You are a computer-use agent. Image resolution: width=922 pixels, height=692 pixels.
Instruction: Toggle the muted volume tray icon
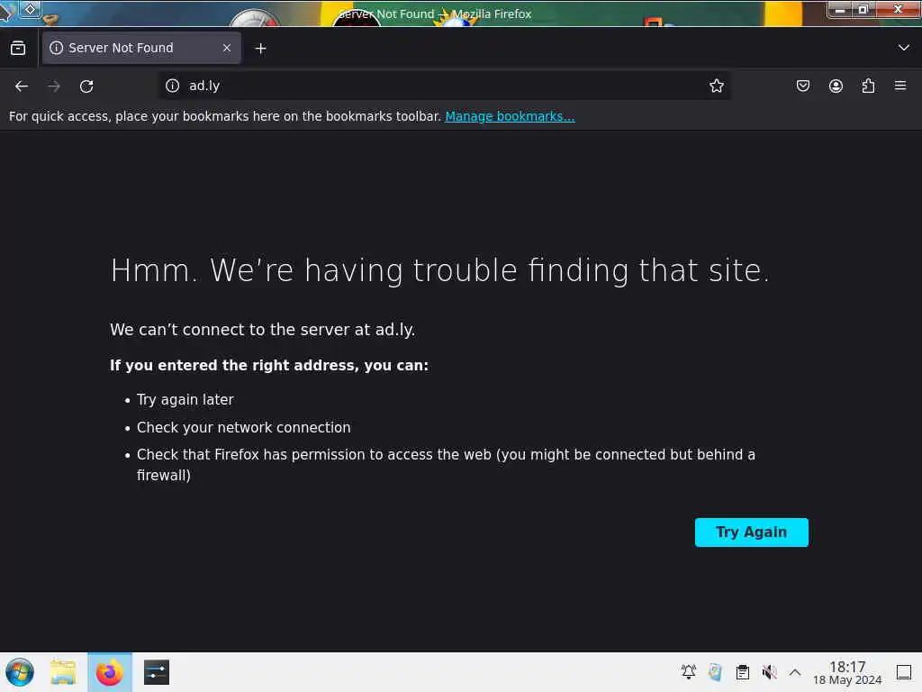coord(769,672)
